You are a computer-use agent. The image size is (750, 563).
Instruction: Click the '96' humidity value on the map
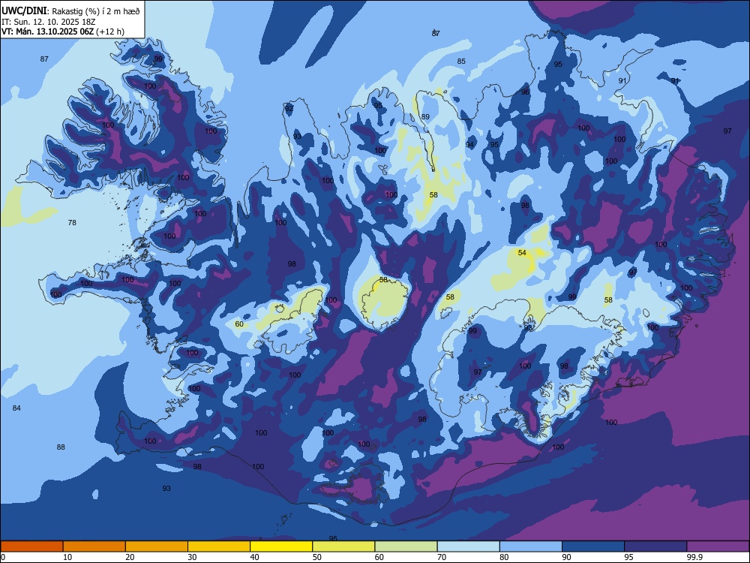(525, 92)
